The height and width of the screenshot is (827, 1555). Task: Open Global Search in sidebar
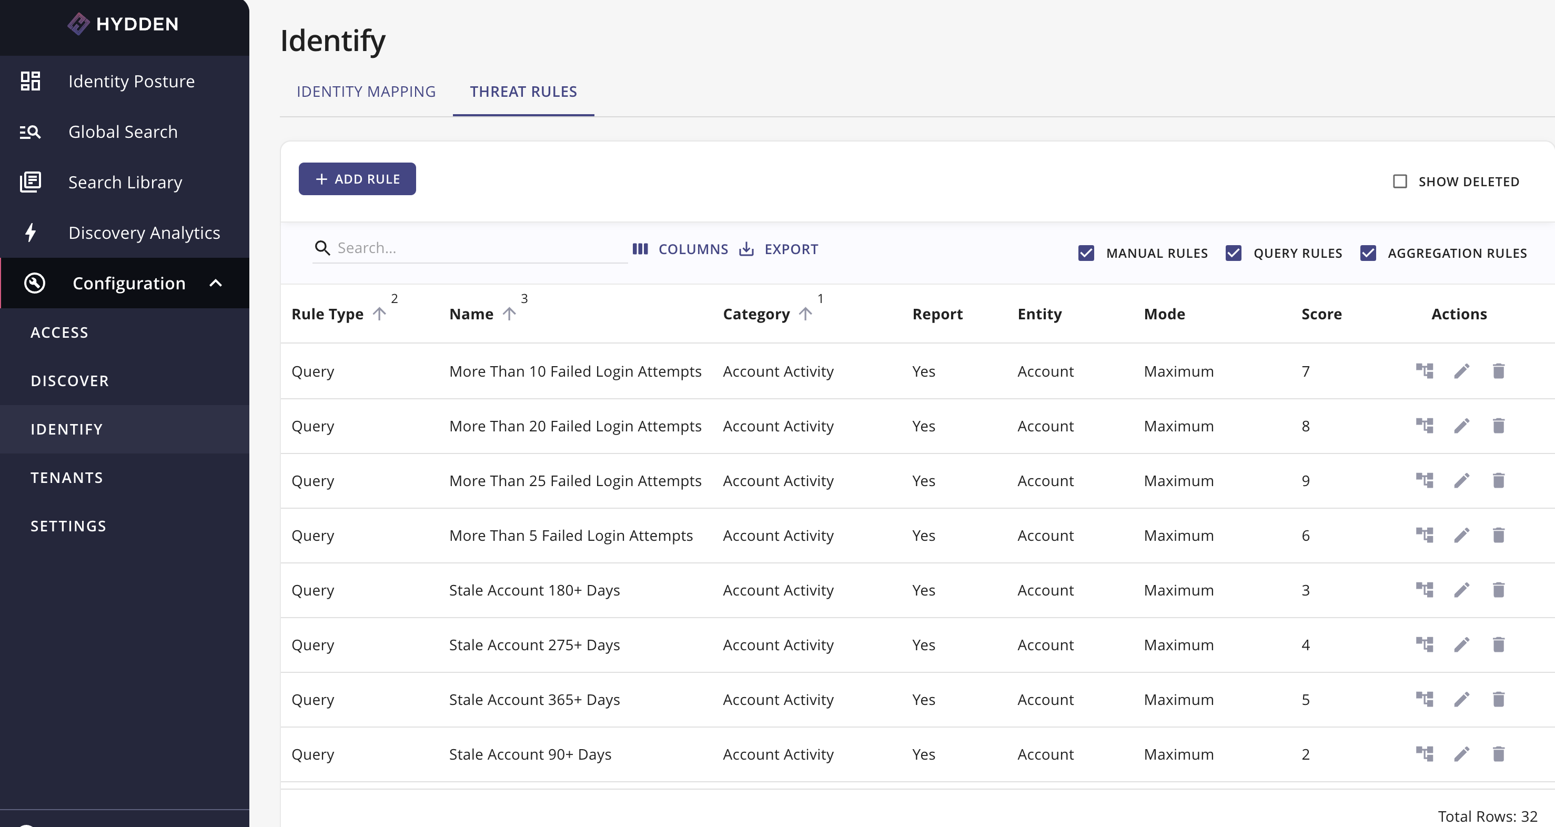tap(124, 132)
